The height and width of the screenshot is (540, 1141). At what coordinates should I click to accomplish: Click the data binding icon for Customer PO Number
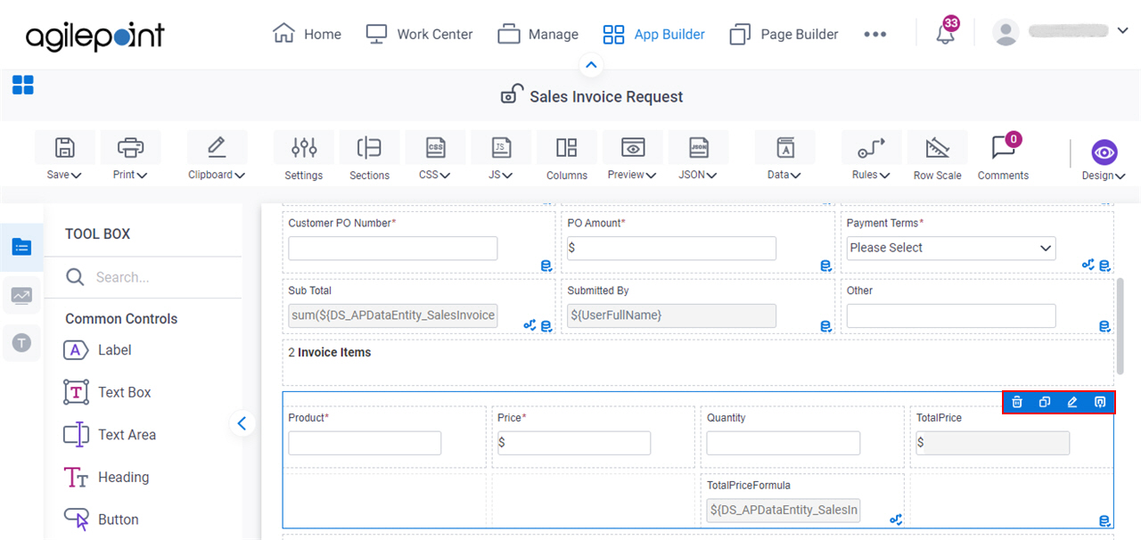click(546, 266)
